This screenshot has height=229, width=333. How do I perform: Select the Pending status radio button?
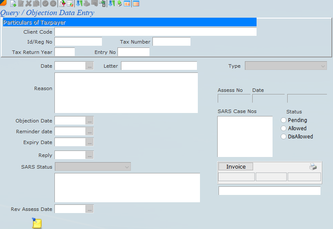pos(284,120)
